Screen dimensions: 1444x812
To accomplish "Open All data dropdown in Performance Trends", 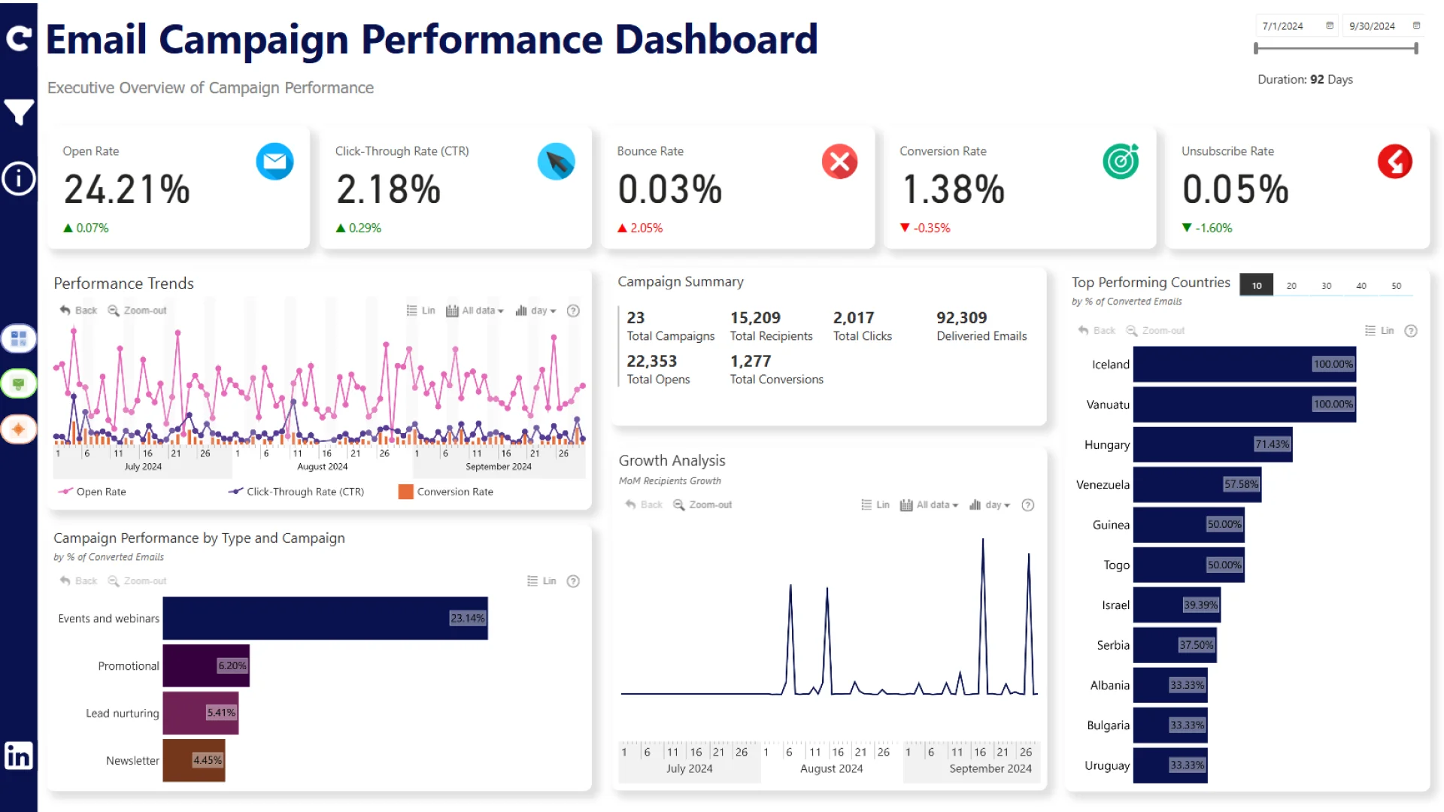I will pos(475,311).
